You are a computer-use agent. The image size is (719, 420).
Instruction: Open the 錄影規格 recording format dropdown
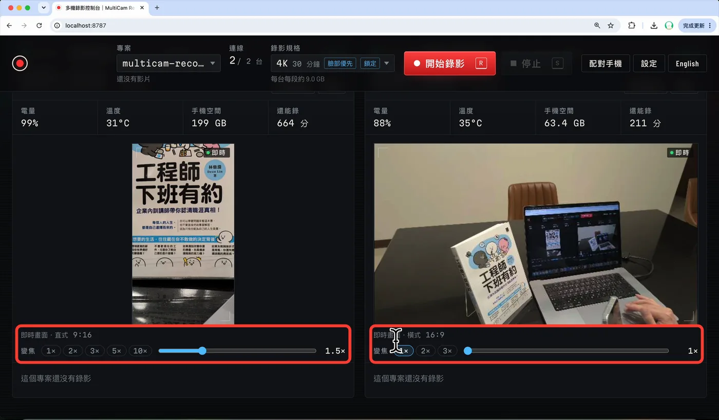(x=333, y=63)
